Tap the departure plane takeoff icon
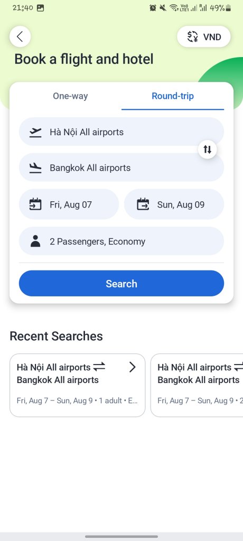 click(35, 132)
